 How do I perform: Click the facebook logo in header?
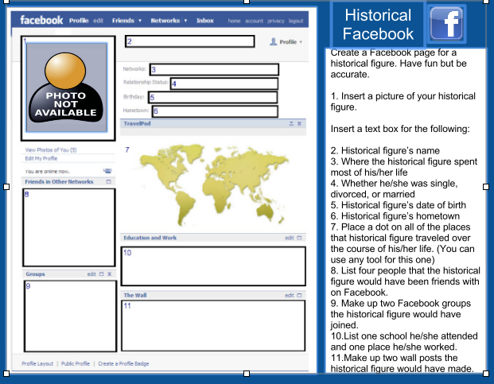(41, 20)
